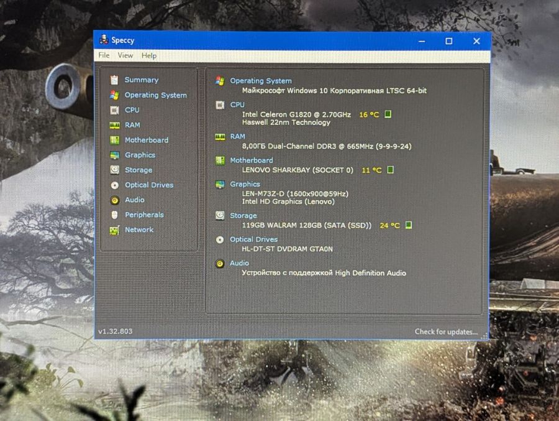Click the LENOVO SHARKBAY (SOCKET 0) text

click(298, 170)
